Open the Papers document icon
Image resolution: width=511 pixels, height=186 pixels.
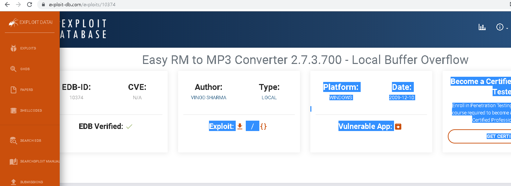[14, 90]
